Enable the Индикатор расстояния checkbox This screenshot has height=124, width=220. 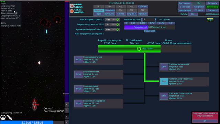coord(2,113)
